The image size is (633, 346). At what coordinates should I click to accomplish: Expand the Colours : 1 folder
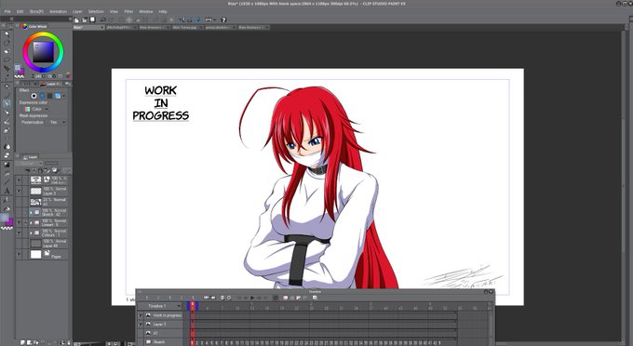coord(31,233)
